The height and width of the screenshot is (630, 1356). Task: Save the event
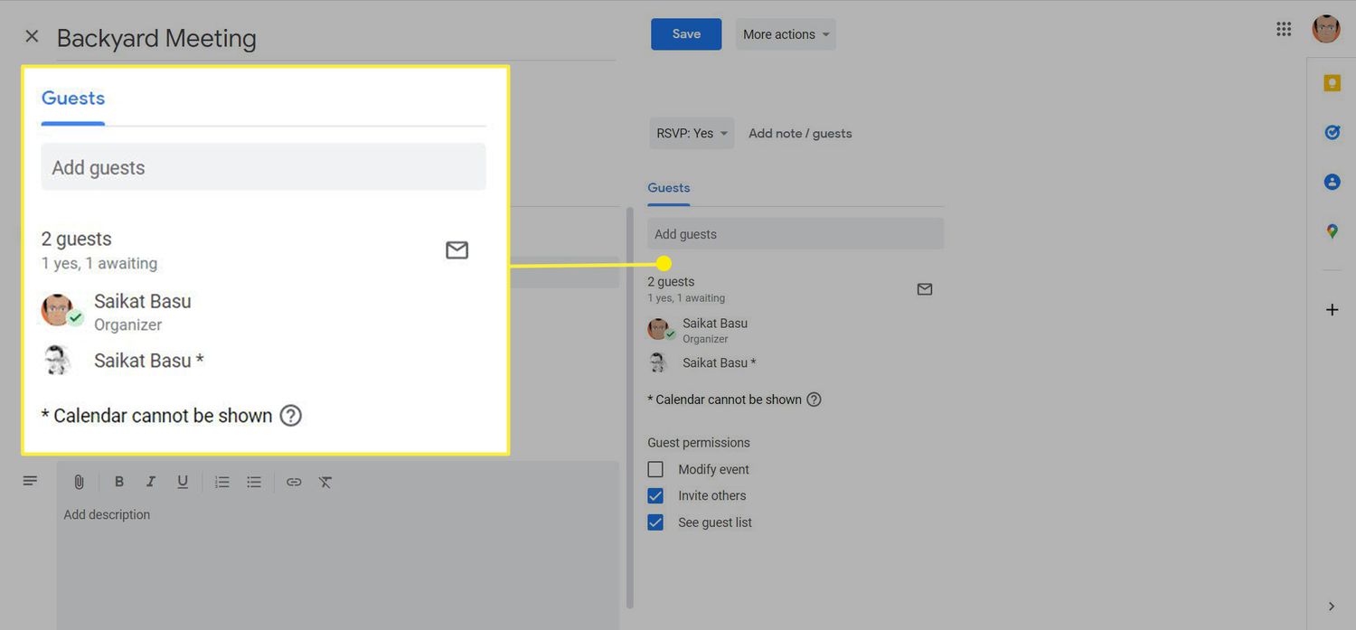coord(686,34)
